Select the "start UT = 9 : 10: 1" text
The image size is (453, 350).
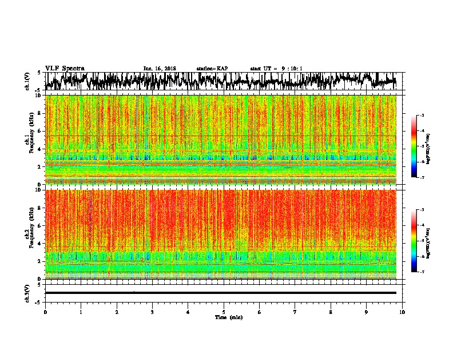click(276, 69)
